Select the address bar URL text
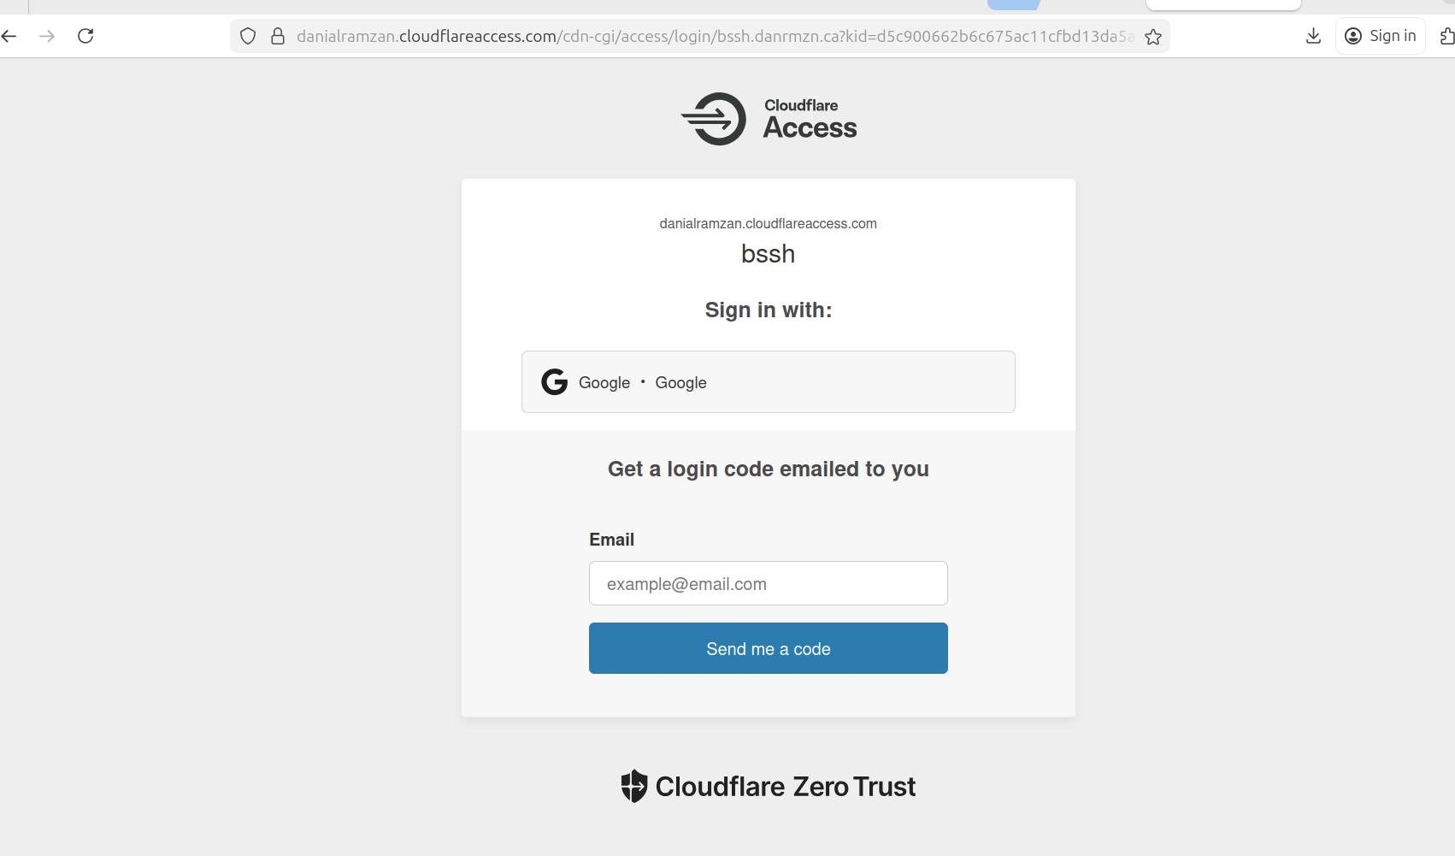Viewport: 1455px width, 856px height. tap(714, 36)
